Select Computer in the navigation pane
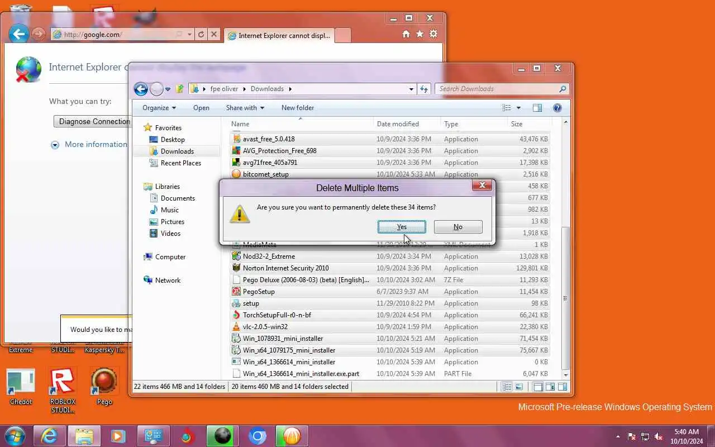This screenshot has width=715, height=447. [x=170, y=257]
